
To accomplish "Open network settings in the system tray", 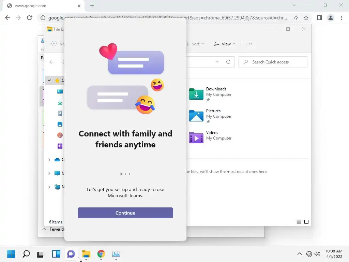I will point(309,254).
